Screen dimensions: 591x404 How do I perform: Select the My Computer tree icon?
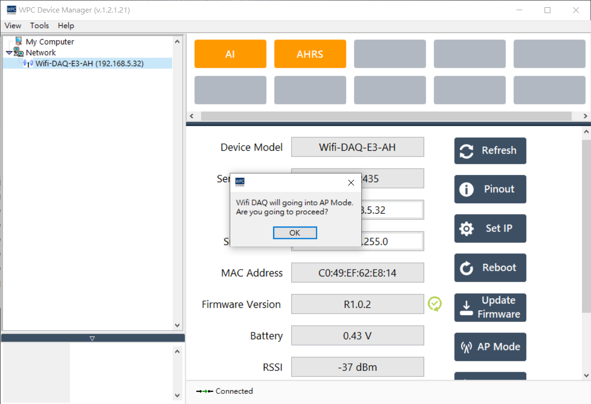[x=19, y=42]
